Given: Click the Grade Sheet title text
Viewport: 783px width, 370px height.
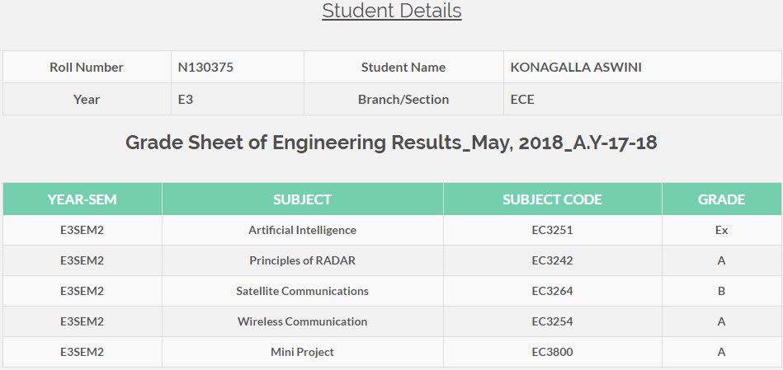Looking at the screenshot, I should point(391,143).
